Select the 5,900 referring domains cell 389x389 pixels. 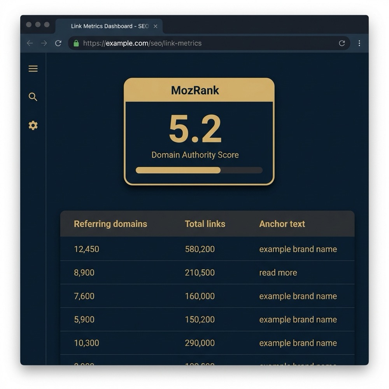point(84,319)
